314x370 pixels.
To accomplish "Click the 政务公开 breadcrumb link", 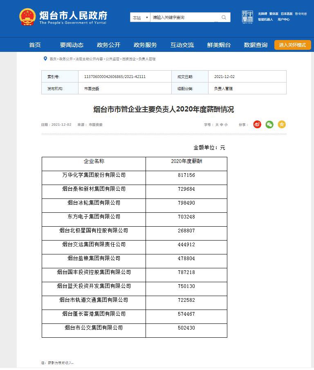I will point(66,59).
